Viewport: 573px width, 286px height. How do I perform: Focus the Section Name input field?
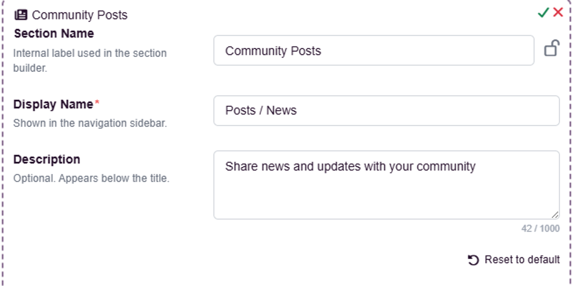click(x=374, y=50)
